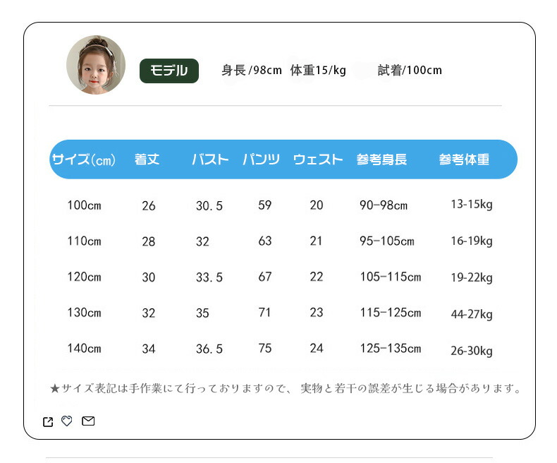Click pants length value 75
The height and width of the screenshot is (463, 557).
(265, 348)
